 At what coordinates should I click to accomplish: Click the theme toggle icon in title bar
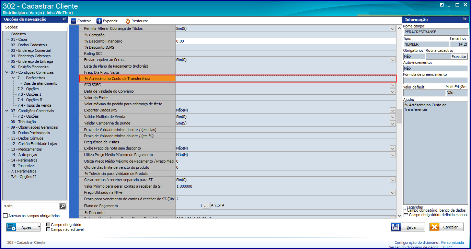click(x=441, y=4)
